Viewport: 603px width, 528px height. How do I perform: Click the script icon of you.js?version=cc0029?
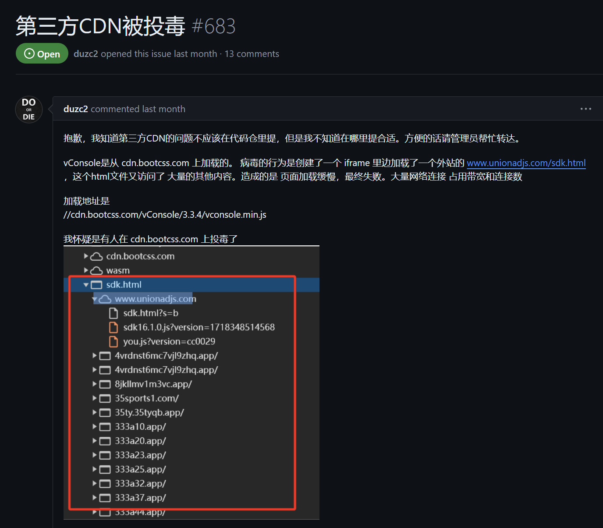coord(114,341)
